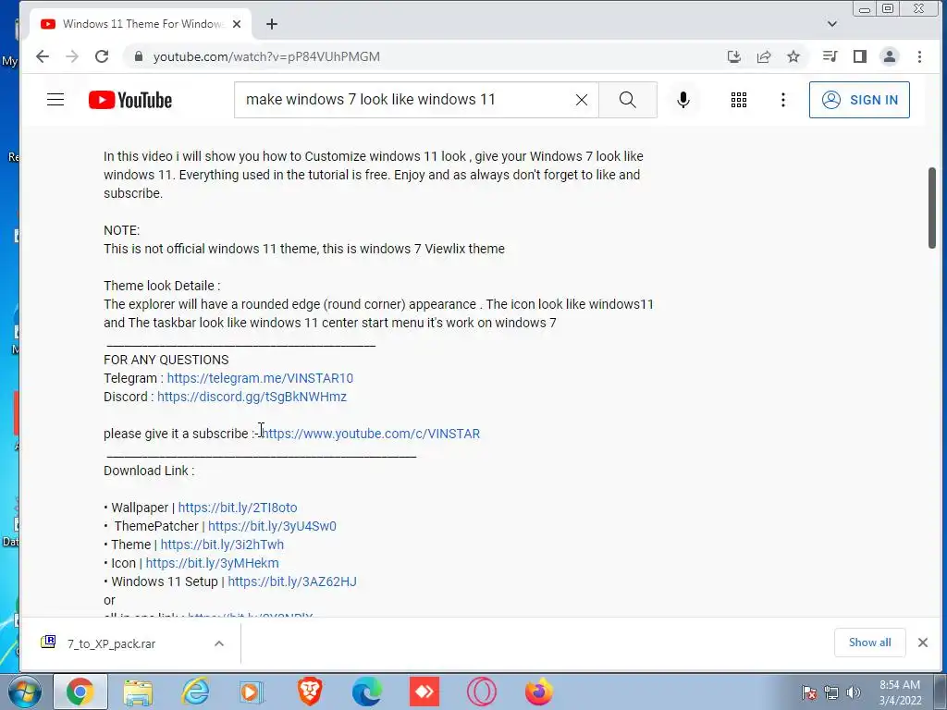This screenshot has height=710, width=947.
Task: Click the 'FOR ANY QUESTIONS' text
Action: coord(166,360)
